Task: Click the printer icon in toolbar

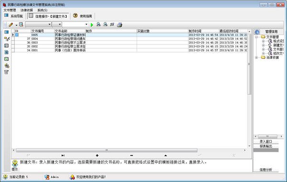Action: click(x=120, y=25)
